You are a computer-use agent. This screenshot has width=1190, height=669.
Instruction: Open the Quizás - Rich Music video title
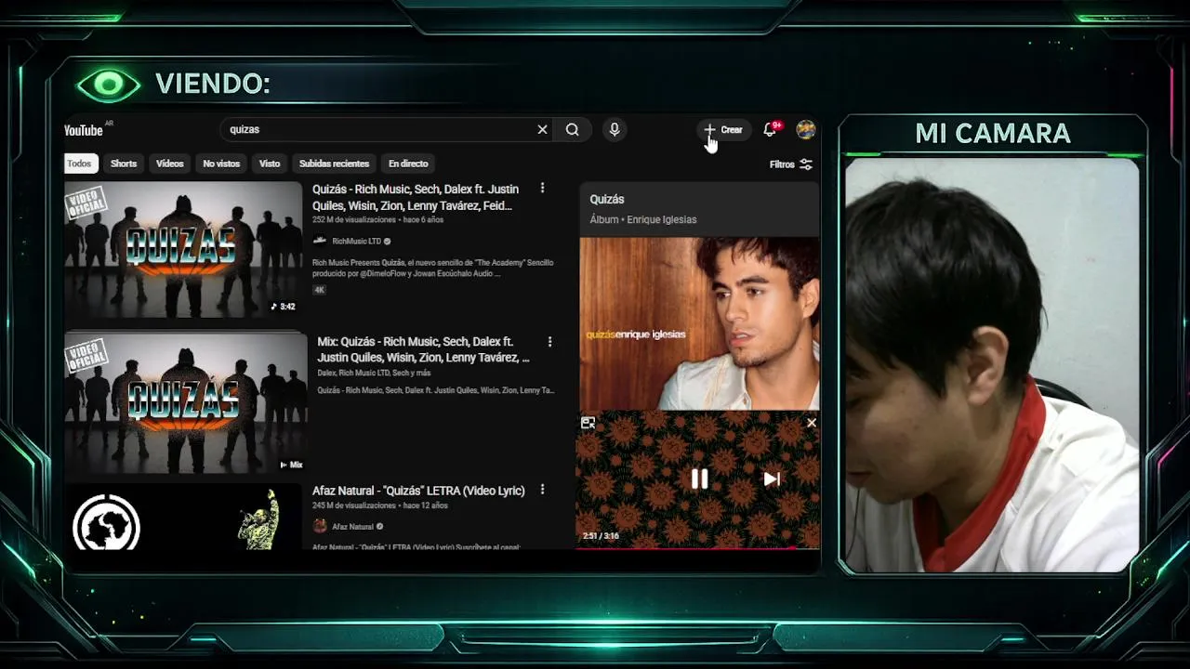[416, 197]
